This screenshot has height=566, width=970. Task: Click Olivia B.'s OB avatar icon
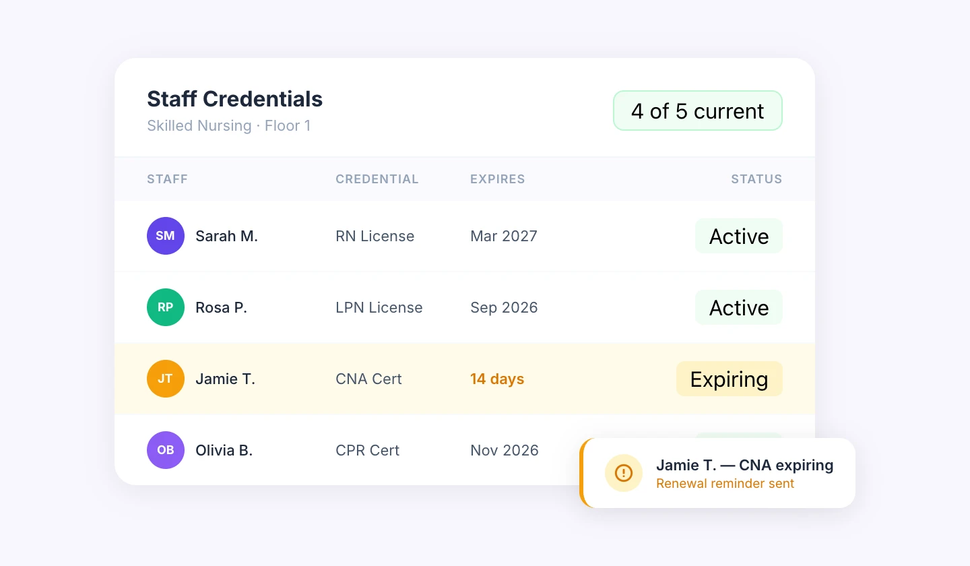coord(166,450)
